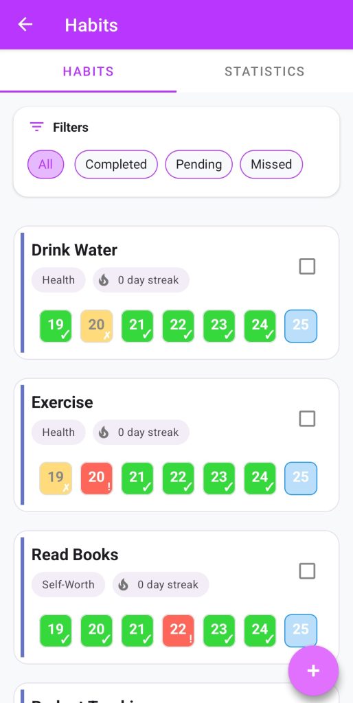353x703 pixels.
Task: Select the All filter chip
Action: point(46,165)
